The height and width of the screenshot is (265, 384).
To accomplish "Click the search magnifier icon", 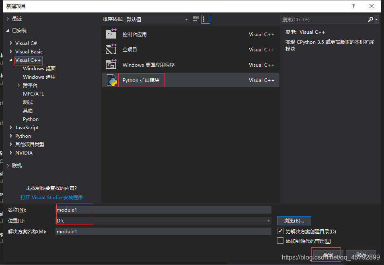I will [x=371, y=19].
